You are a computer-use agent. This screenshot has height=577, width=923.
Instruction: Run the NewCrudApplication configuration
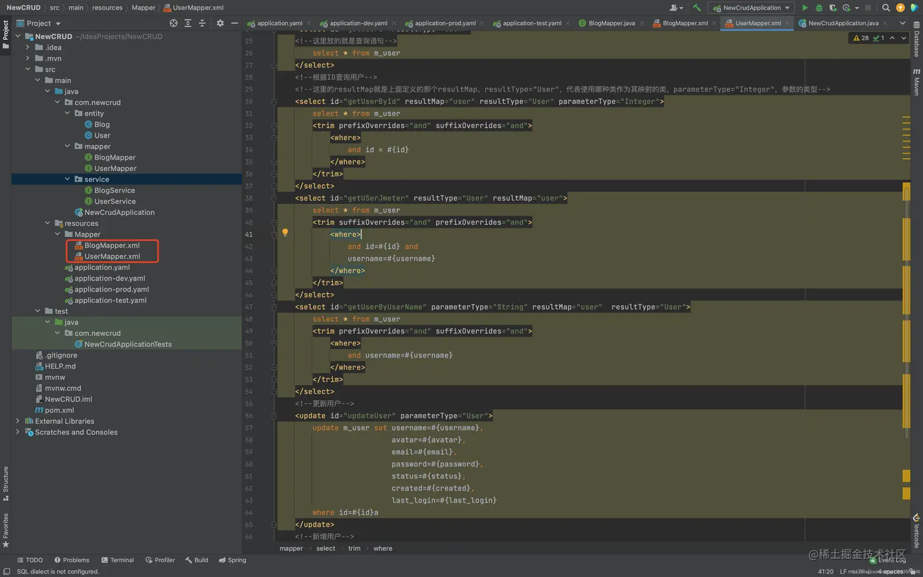pyautogui.click(x=805, y=8)
